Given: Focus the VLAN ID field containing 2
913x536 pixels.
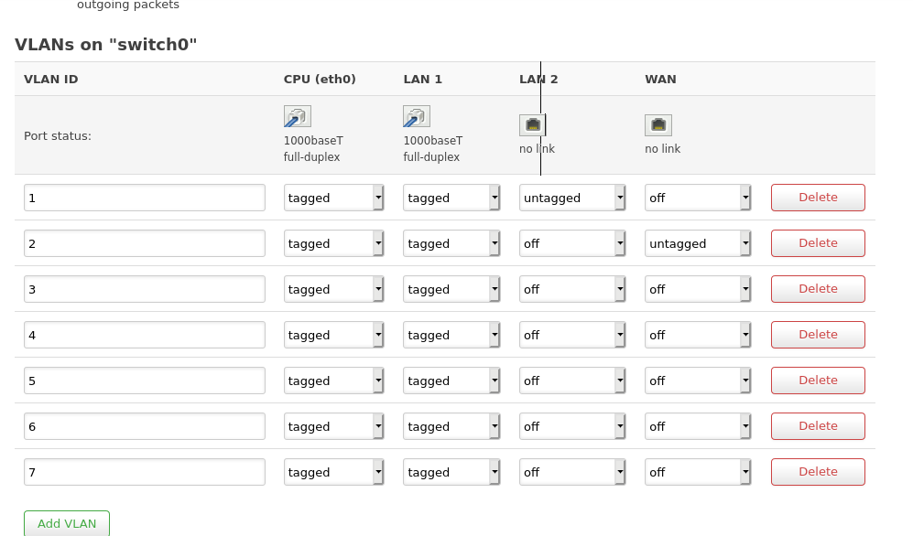Looking at the screenshot, I should click(x=144, y=243).
